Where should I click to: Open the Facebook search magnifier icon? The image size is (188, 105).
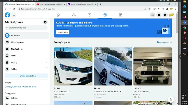pos(14,15)
